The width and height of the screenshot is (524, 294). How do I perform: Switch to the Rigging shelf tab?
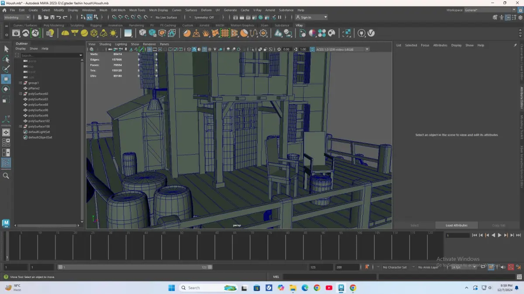point(96,25)
